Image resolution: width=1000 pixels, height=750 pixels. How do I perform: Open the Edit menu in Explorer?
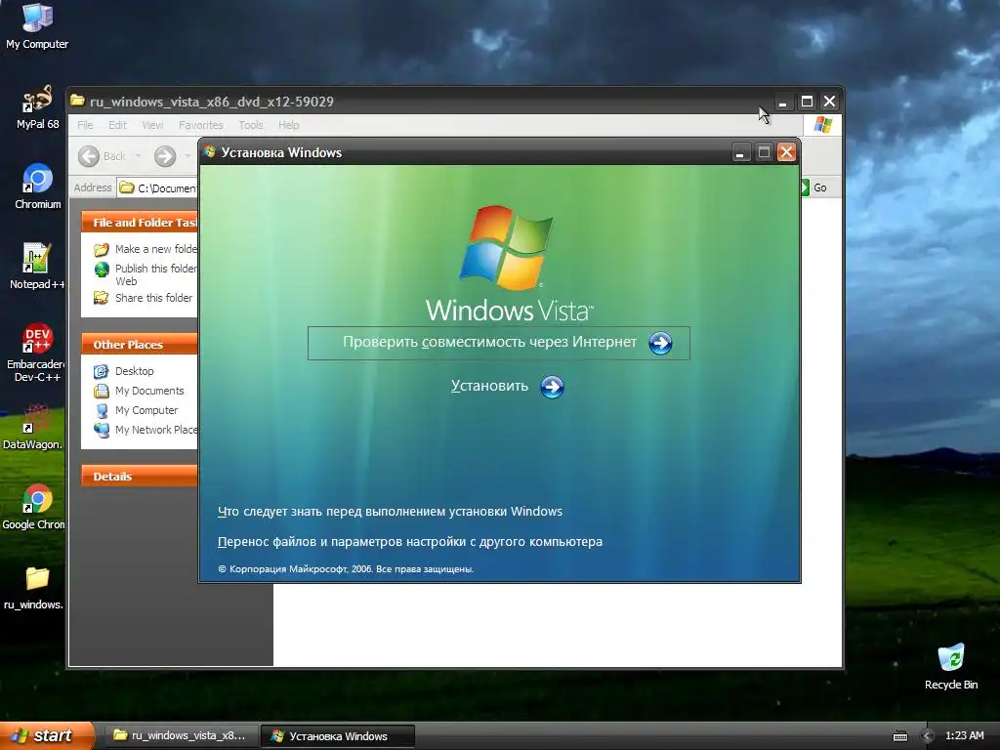[x=117, y=125]
